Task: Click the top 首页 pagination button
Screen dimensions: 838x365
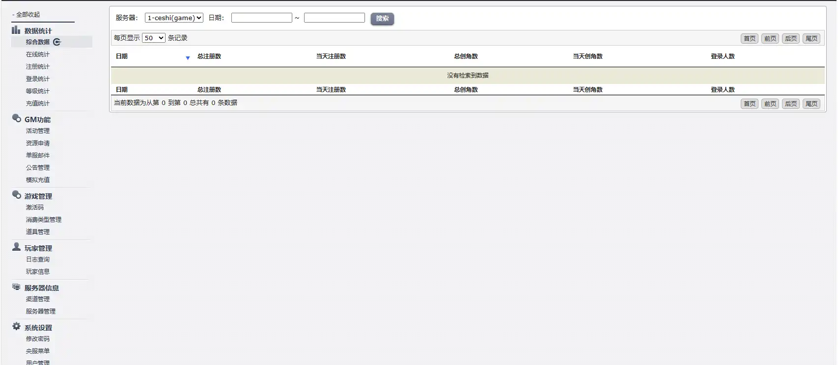Action: 750,39
